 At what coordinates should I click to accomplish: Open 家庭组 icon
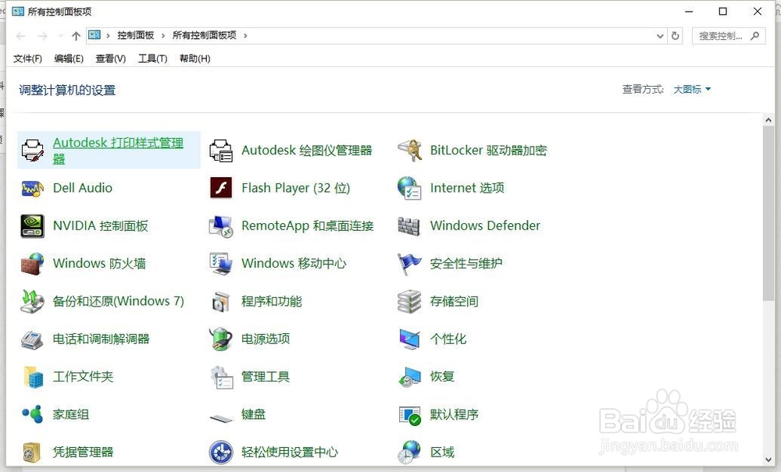pyautogui.click(x=33, y=413)
